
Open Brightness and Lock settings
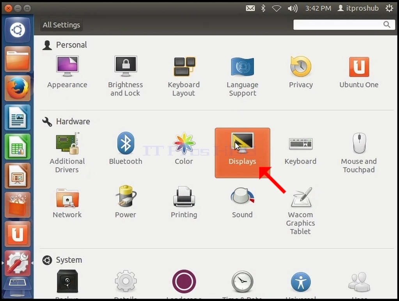[x=126, y=76]
